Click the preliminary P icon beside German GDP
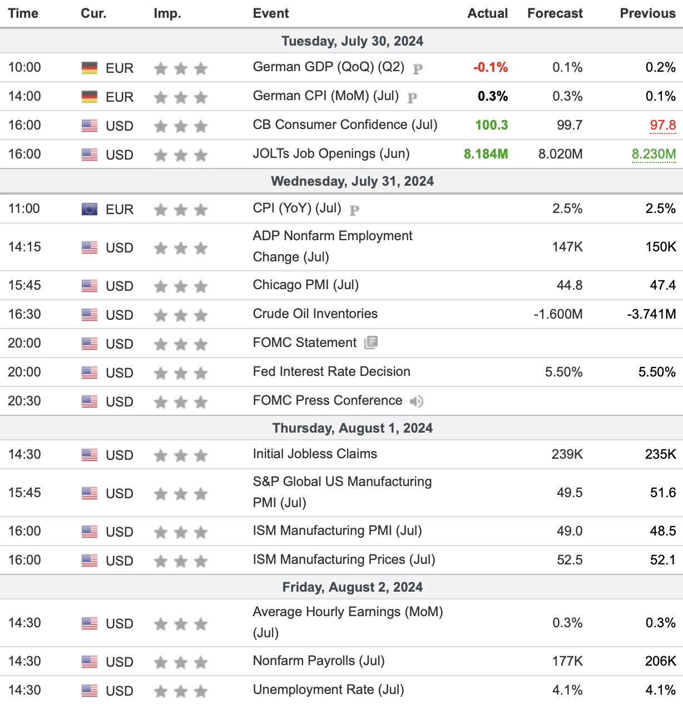 [418, 68]
